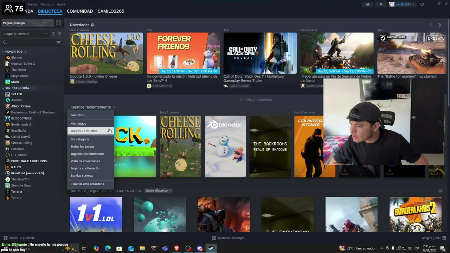Click Update 1.3.0 Living Cheese headline
450x253 pixels.
click(94, 76)
